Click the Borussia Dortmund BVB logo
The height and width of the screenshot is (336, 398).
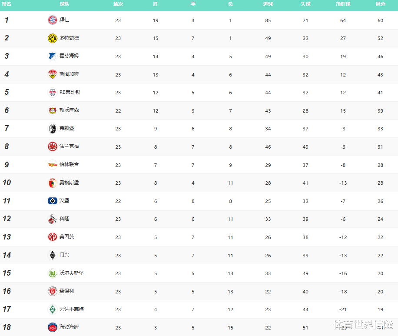coord(52,38)
